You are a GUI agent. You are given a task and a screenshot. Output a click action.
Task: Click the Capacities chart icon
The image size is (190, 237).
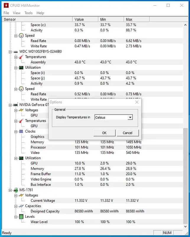21,206
